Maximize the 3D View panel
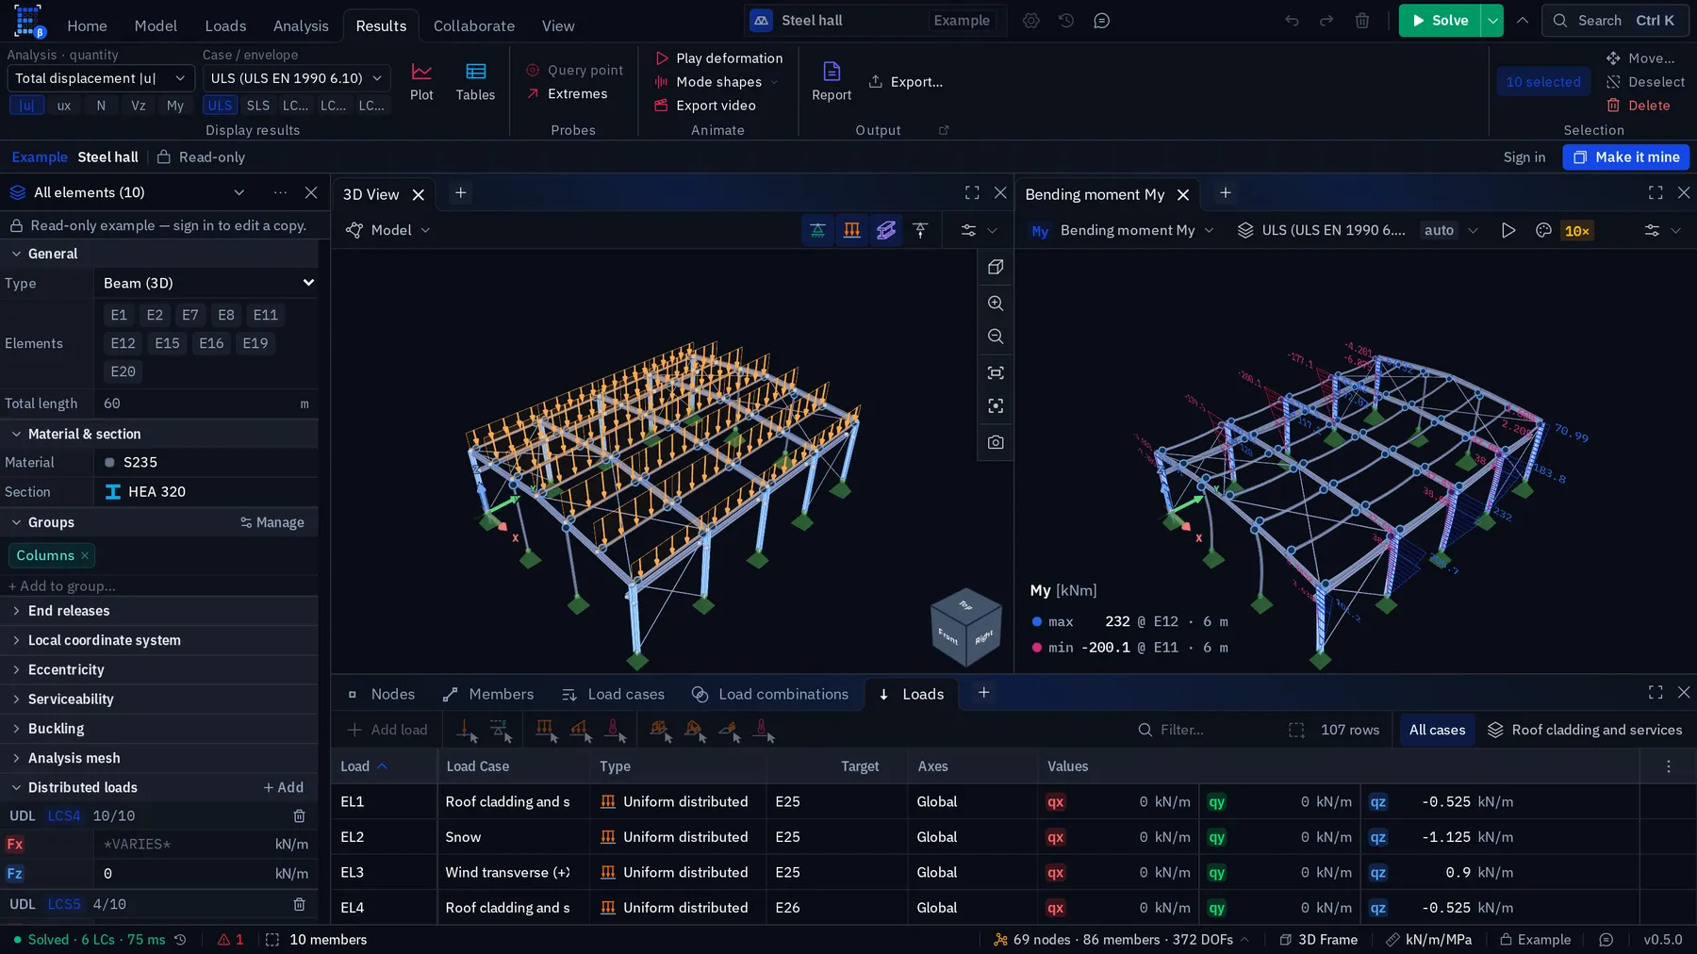This screenshot has height=954, width=1697. tap(972, 193)
